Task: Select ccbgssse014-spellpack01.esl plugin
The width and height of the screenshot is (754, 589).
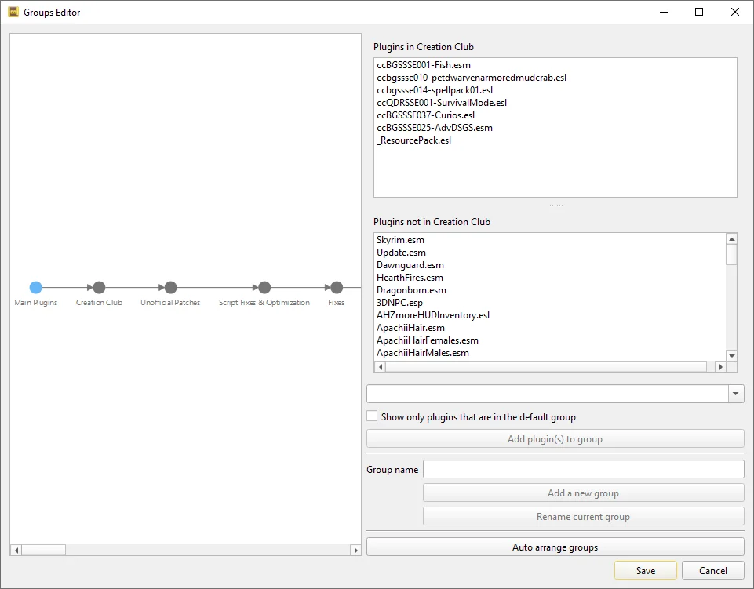Action: [x=435, y=90]
